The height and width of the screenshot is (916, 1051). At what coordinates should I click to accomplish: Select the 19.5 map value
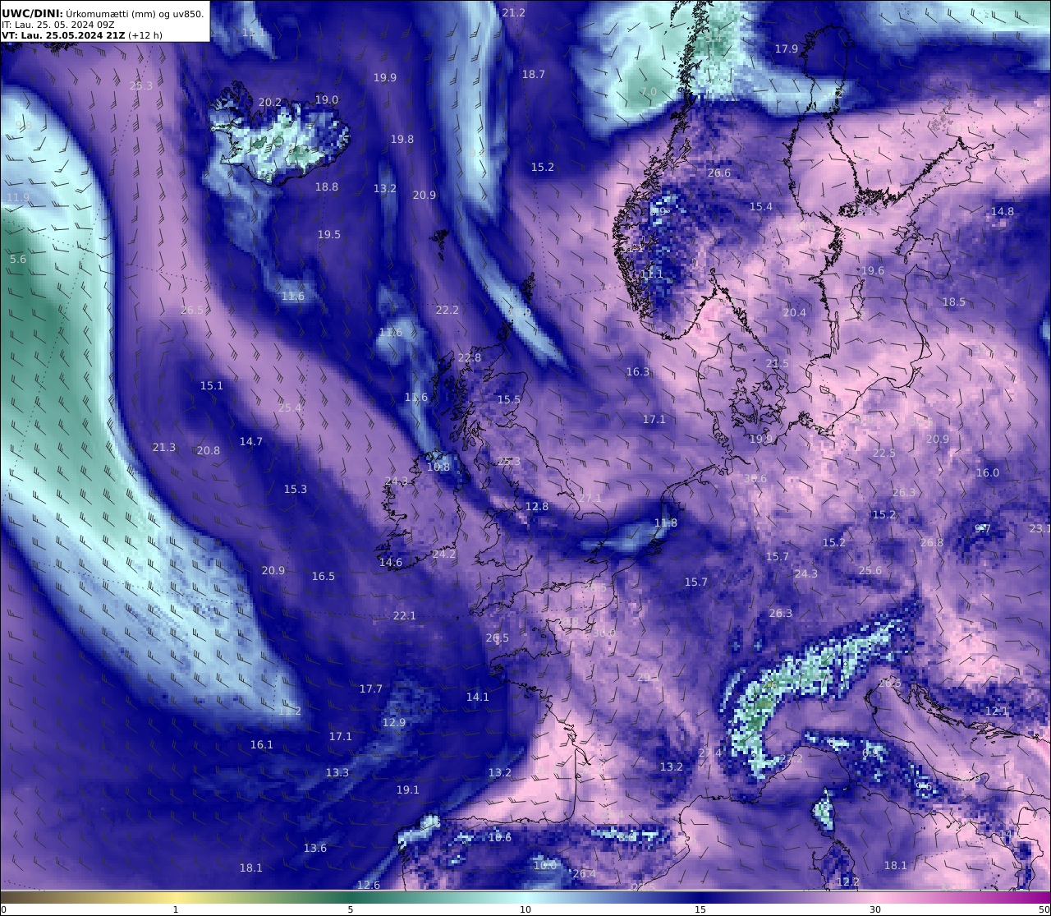tap(329, 234)
